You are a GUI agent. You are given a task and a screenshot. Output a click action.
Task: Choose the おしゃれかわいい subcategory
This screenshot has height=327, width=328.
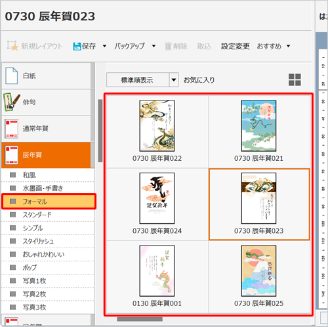[x=48, y=254]
